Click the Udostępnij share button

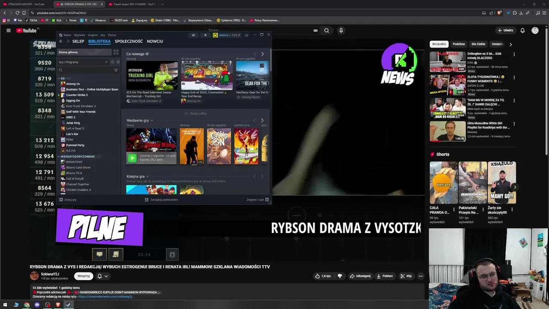pyautogui.click(x=360, y=276)
